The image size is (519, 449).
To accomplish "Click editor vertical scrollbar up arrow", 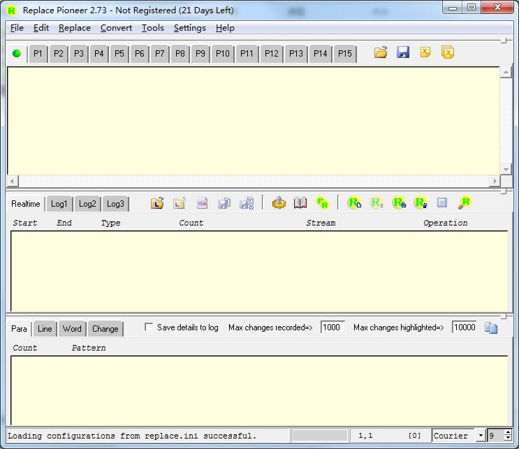I will [x=506, y=72].
